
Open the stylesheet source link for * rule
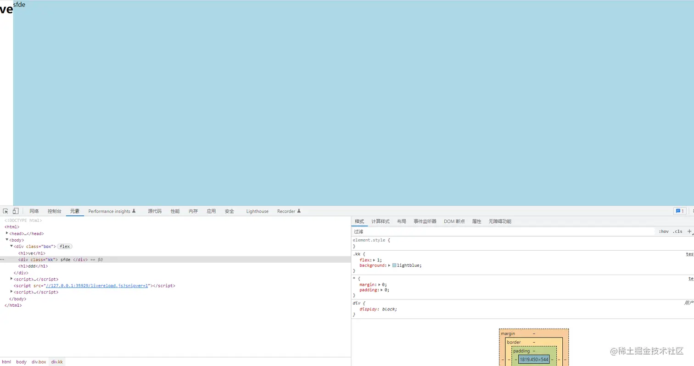(x=691, y=279)
